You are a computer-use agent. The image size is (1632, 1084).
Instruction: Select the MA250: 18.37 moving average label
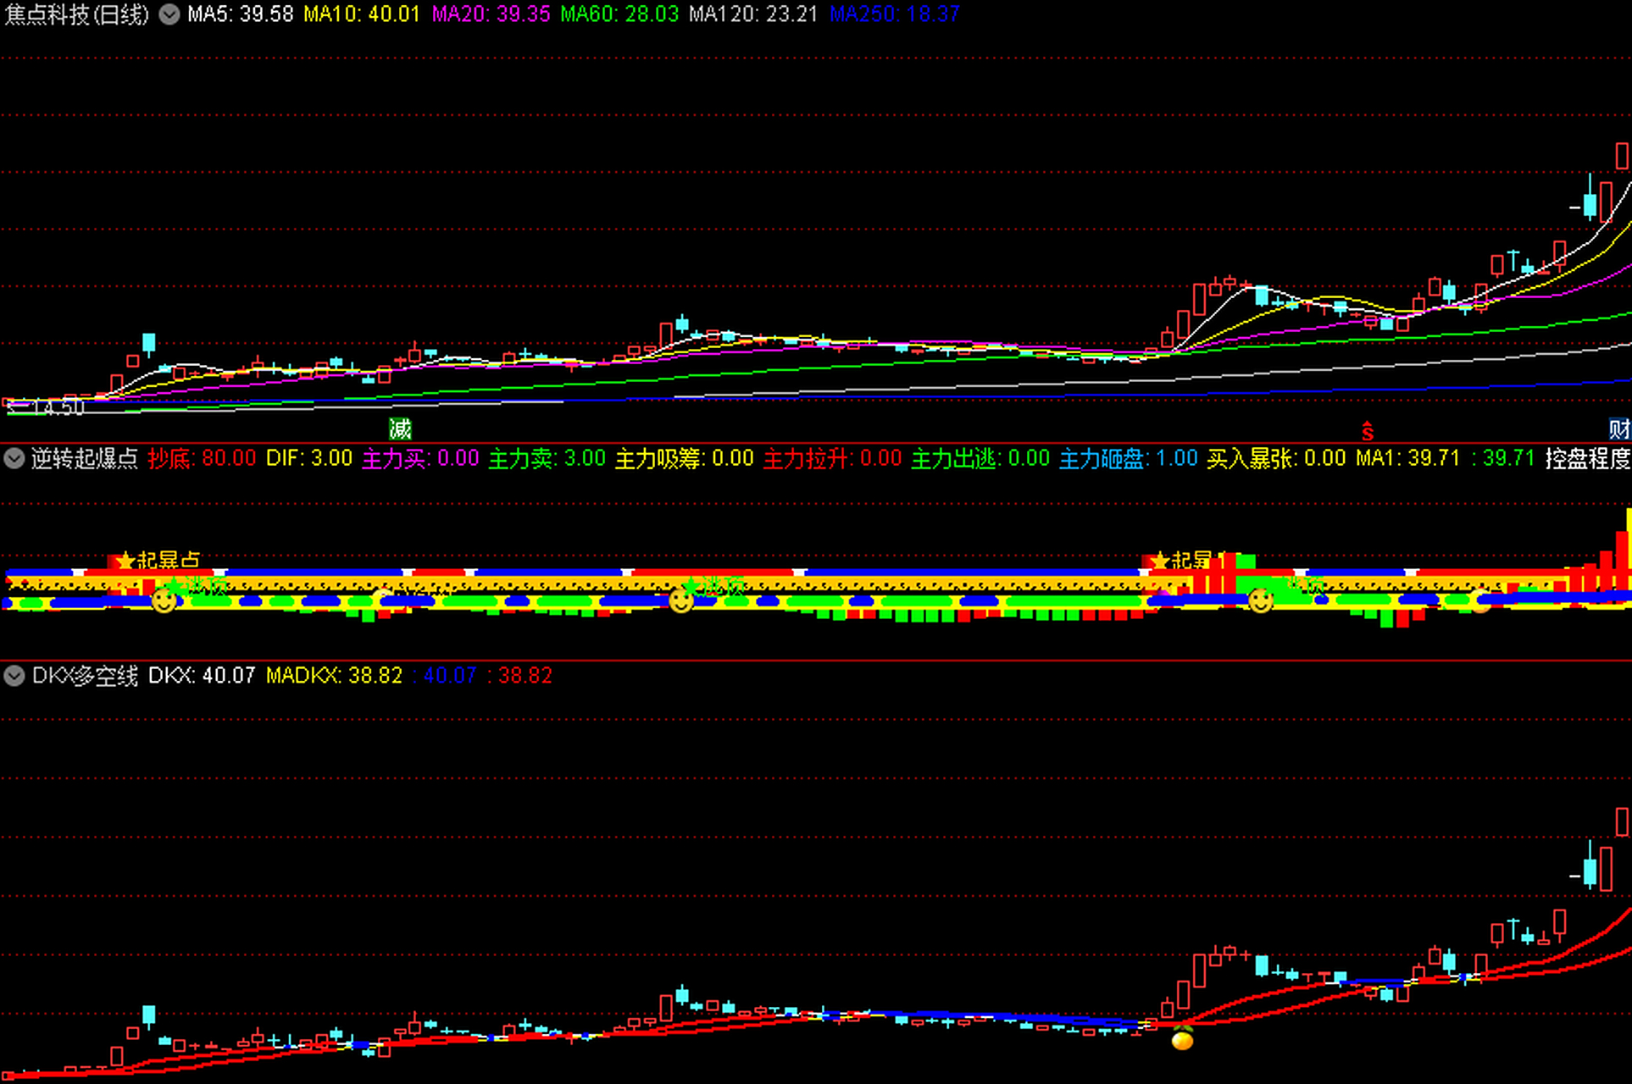click(x=894, y=14)
